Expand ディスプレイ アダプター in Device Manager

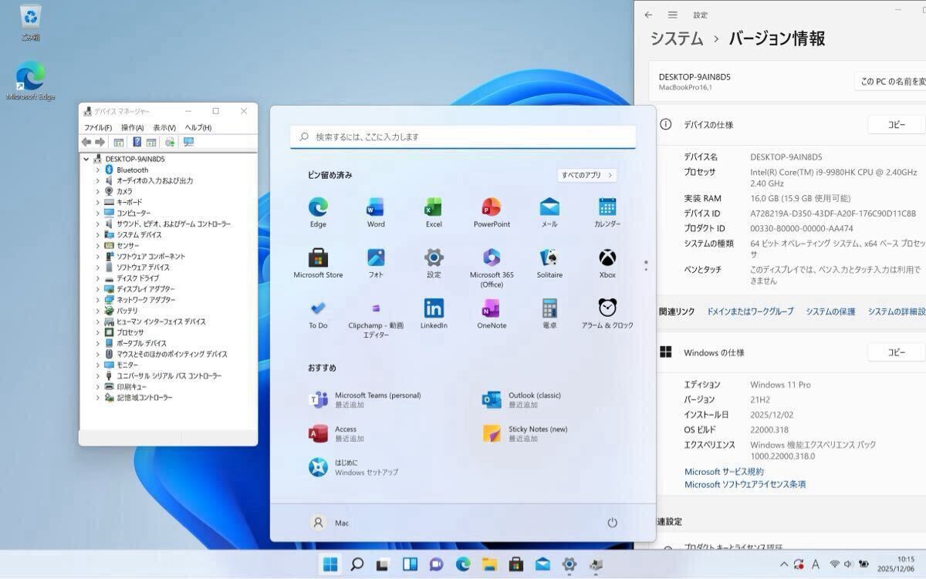[x=98, y=289]
